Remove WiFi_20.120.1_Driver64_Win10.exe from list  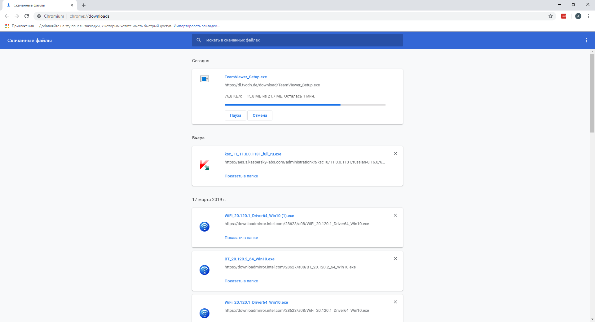pyautogui.click(x=395, y=302)
